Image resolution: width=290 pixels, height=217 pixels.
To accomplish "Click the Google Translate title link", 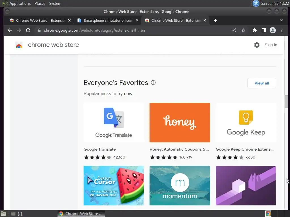I will click(x=99, y=149).
